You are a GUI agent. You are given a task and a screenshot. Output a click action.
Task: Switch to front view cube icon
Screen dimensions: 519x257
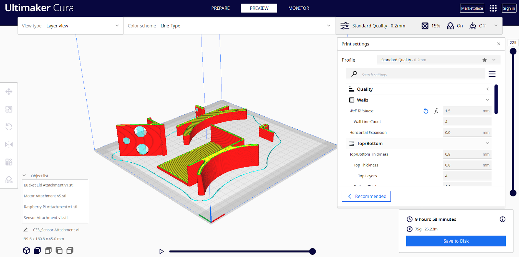pyautogui.click(x=37, y=251)
